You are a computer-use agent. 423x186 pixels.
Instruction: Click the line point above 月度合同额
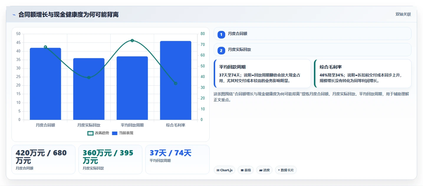pos(45,47)
